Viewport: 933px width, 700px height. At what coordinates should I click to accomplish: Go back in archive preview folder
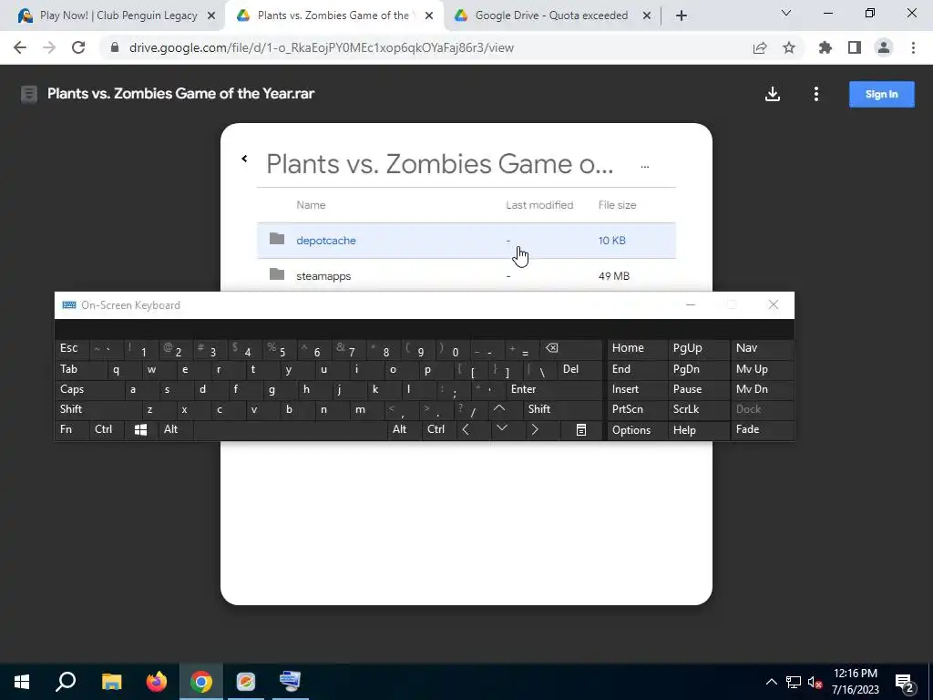tap(244, 159)
